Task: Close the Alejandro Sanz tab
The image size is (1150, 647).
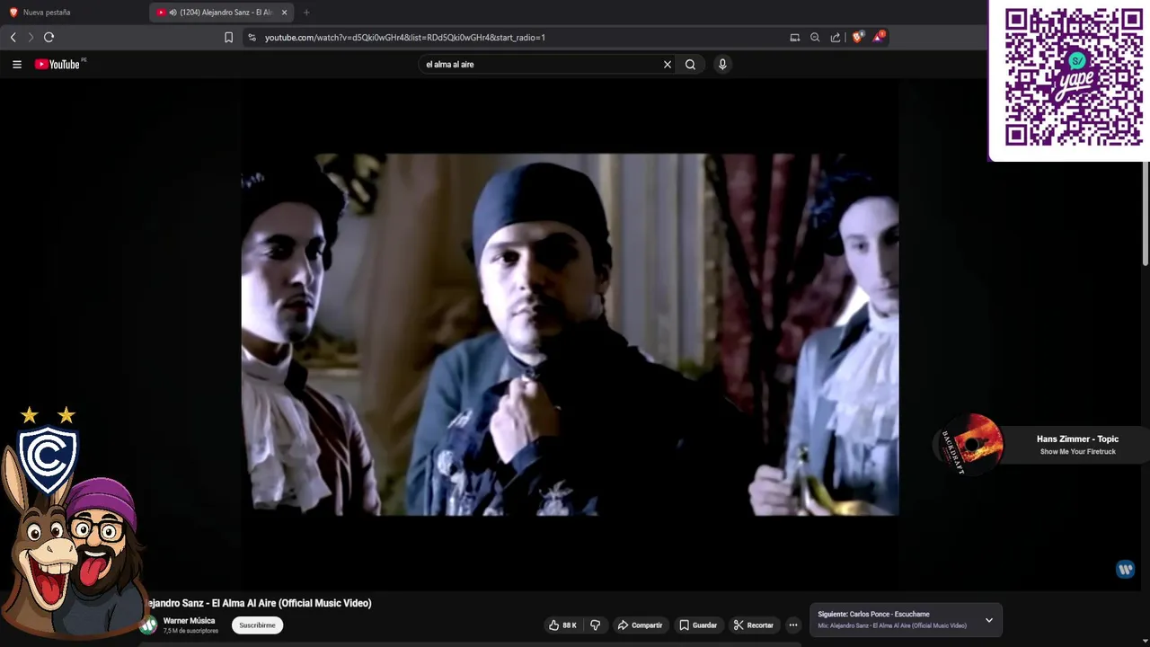Action: (x=285, y=13)
